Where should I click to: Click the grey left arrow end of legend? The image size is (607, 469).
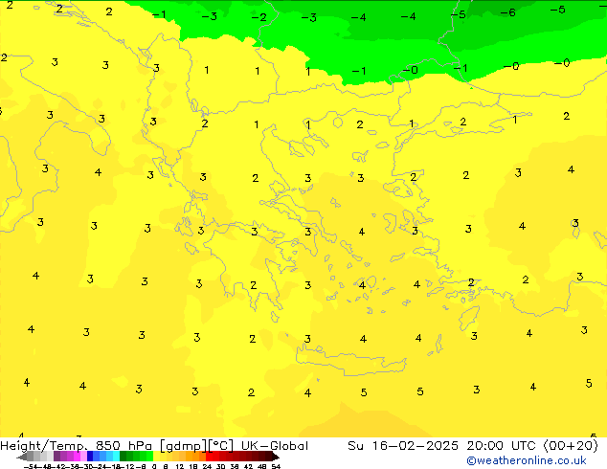pos(22,457)
